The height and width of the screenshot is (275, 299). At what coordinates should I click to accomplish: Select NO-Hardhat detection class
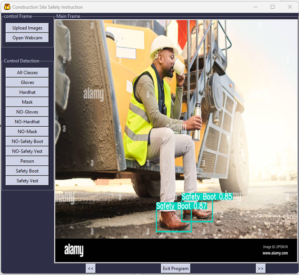[x=27, y=122]
